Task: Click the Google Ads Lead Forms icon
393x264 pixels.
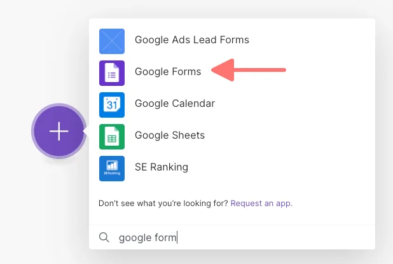Action: click(x=112, y=41)
